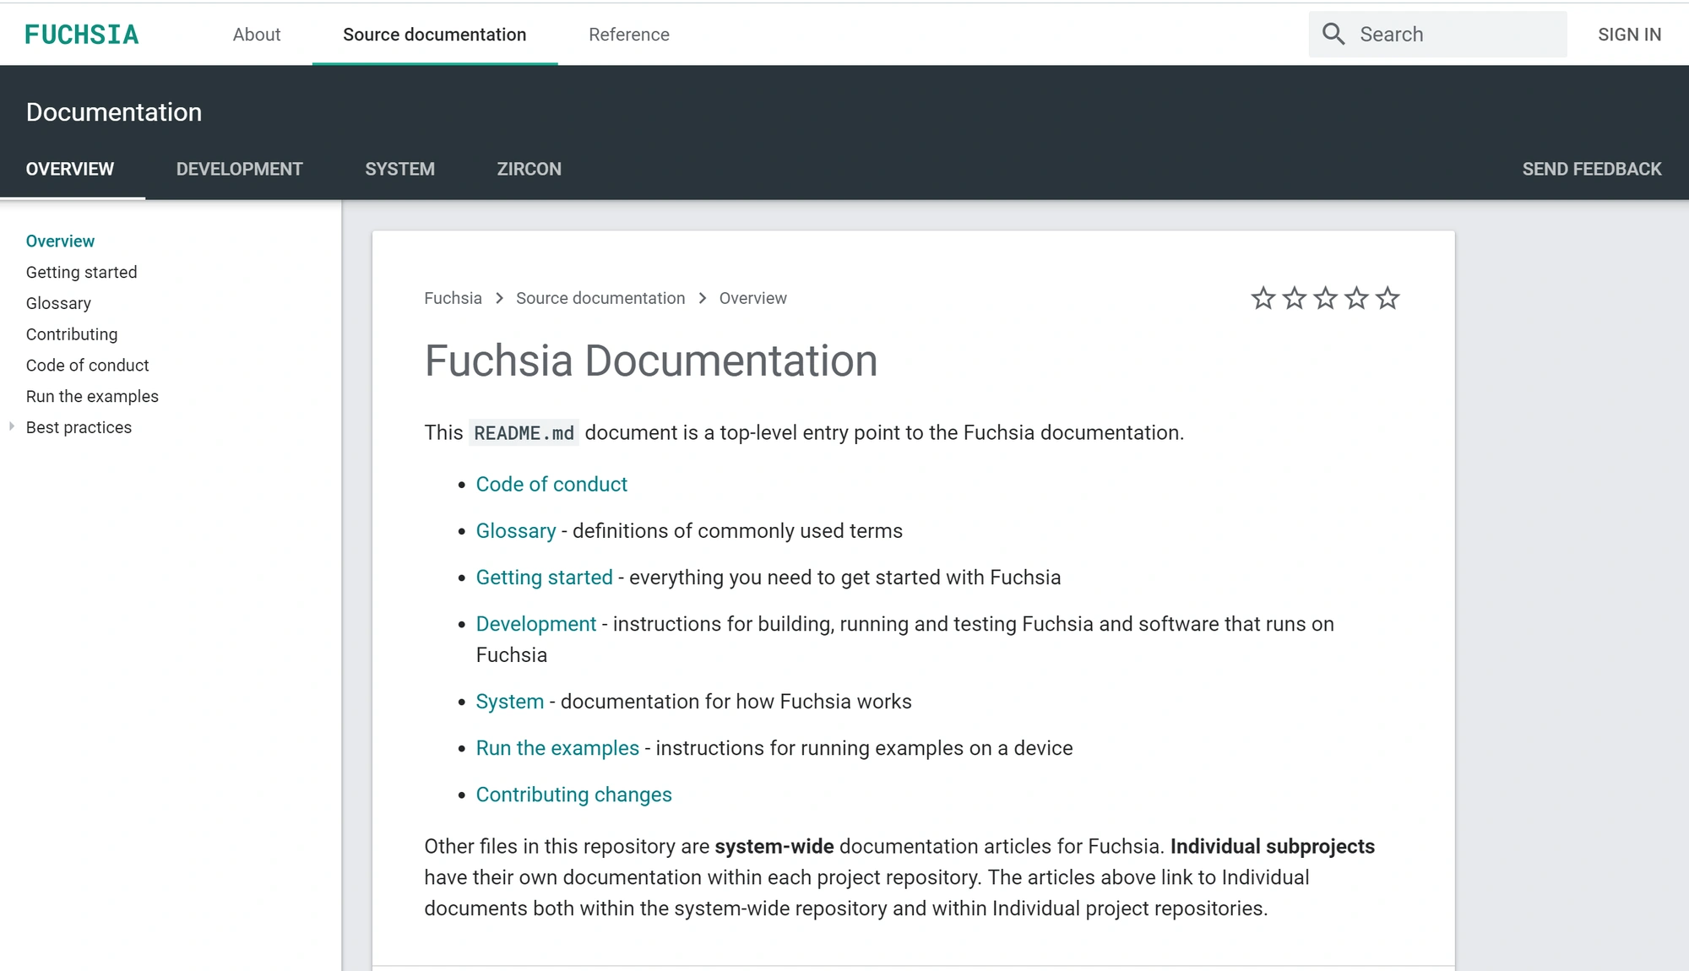Click the Fuchsia Documentation heading
Image resolution: width=1689 pixels, height=971 pixels.
coord(651,361)
